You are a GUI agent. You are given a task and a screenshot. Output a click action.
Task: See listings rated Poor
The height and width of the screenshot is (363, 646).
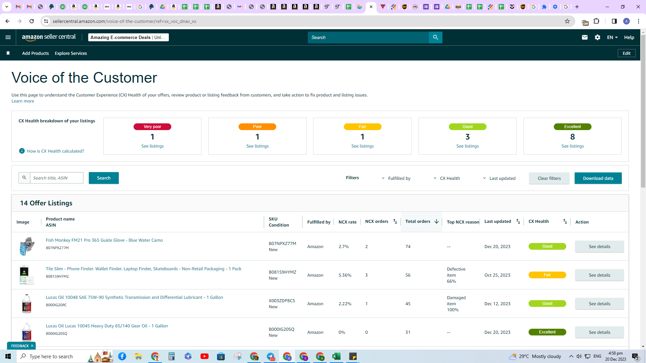point(257,146)
